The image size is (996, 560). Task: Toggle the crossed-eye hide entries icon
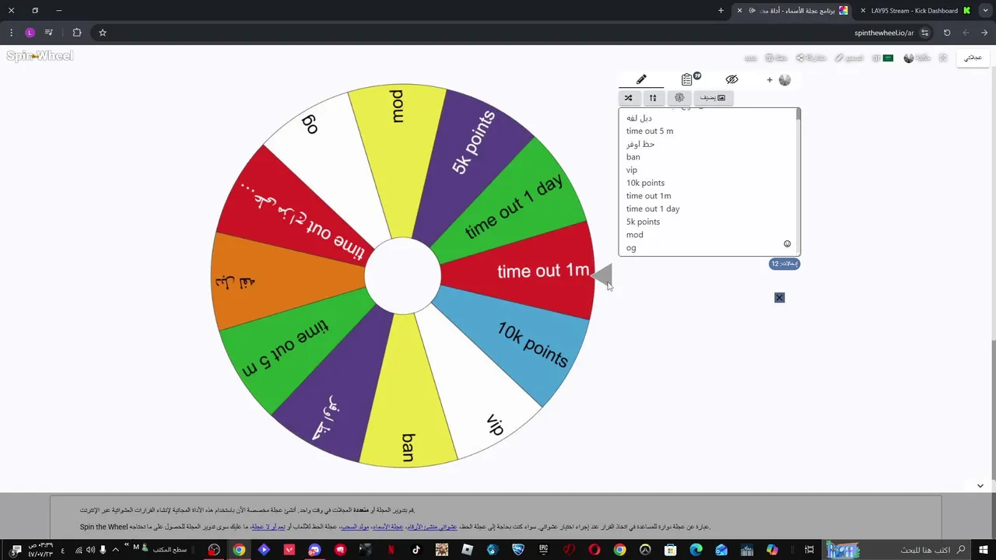(731, 79)
